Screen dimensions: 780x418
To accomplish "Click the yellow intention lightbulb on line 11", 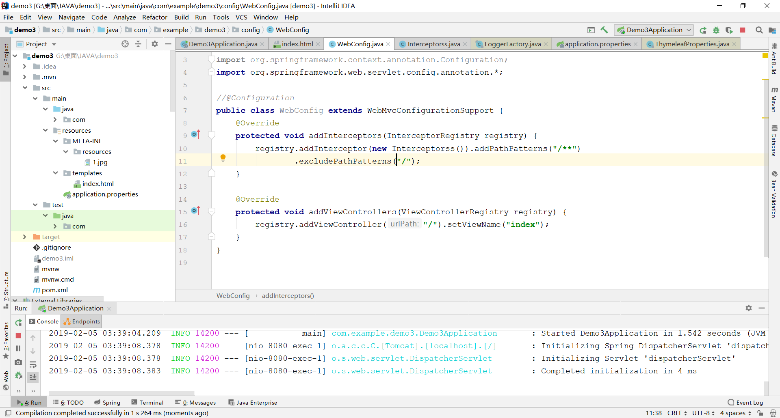I will click(x=223, y=158).
